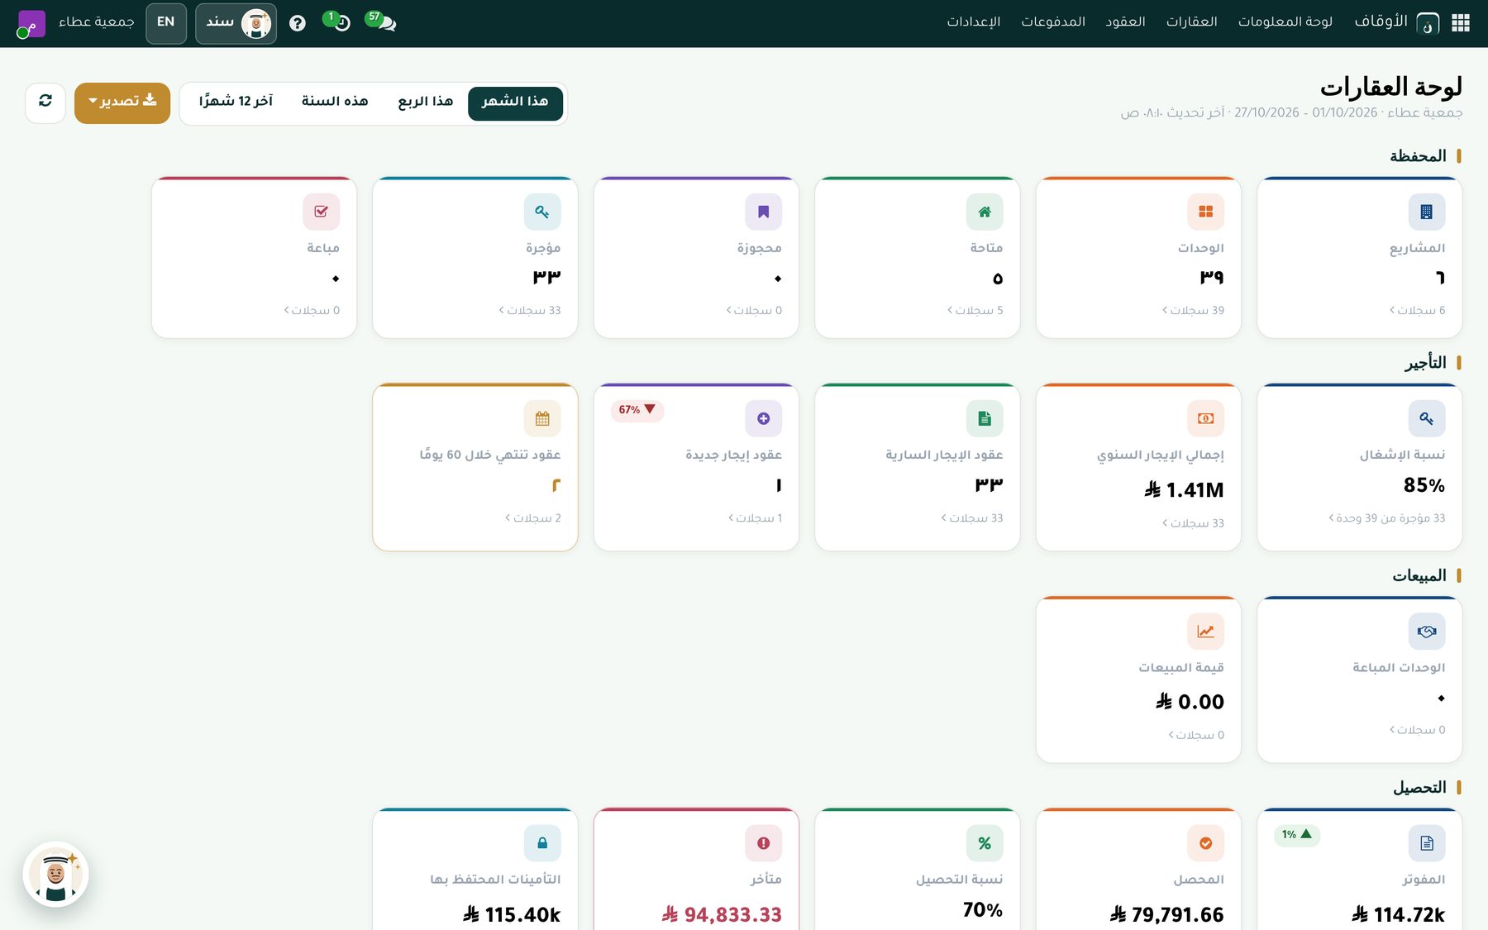Go to لوحة المعلومات in the navbar
The image size is (1488, 930).
tap(1285, 22)
